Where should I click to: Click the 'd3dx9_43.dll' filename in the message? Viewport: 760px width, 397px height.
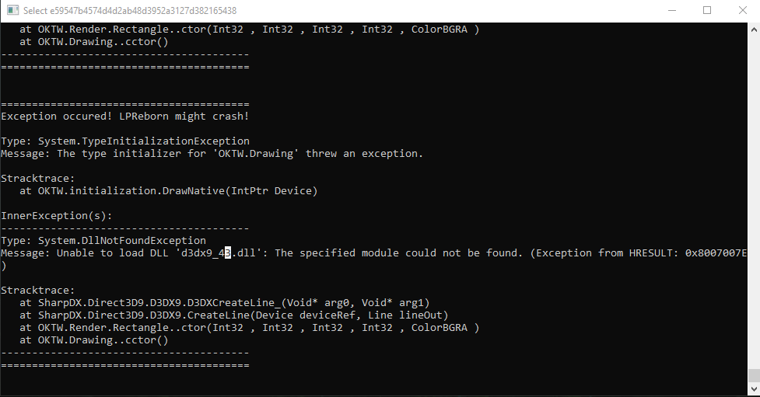coord(218,252)
